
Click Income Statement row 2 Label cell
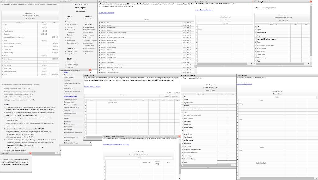click(215, 30)
